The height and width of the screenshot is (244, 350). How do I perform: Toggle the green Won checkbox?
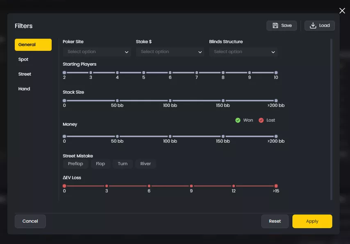pyautogui.click(x=238, y=120)
